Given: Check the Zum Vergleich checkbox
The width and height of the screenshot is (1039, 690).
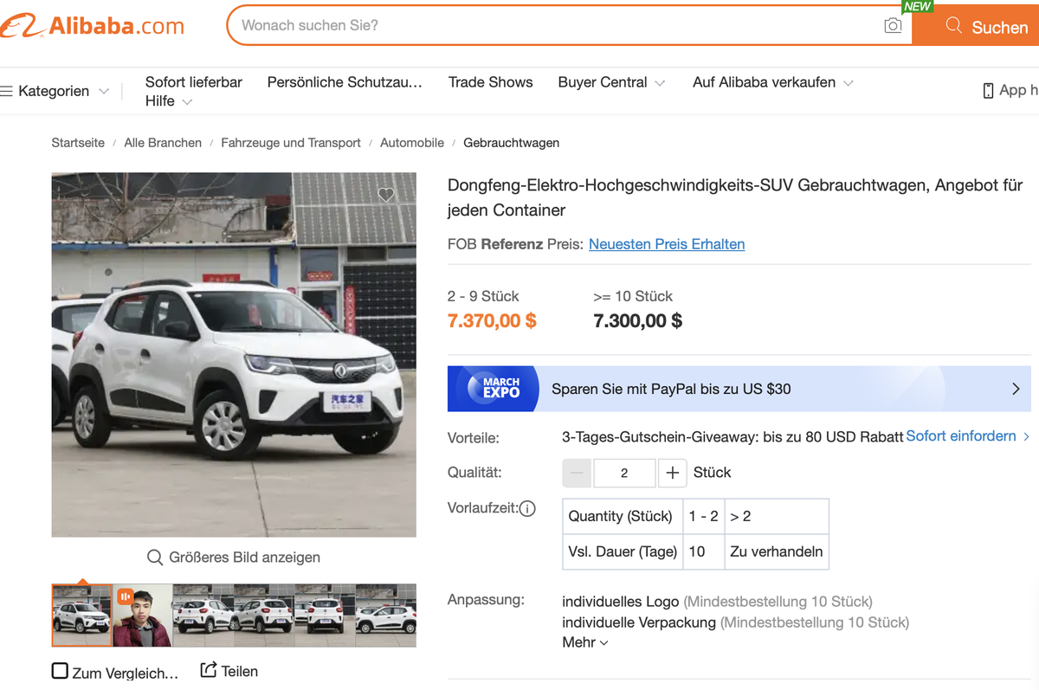Looking at the screenshot, I should tap(60, 671).
